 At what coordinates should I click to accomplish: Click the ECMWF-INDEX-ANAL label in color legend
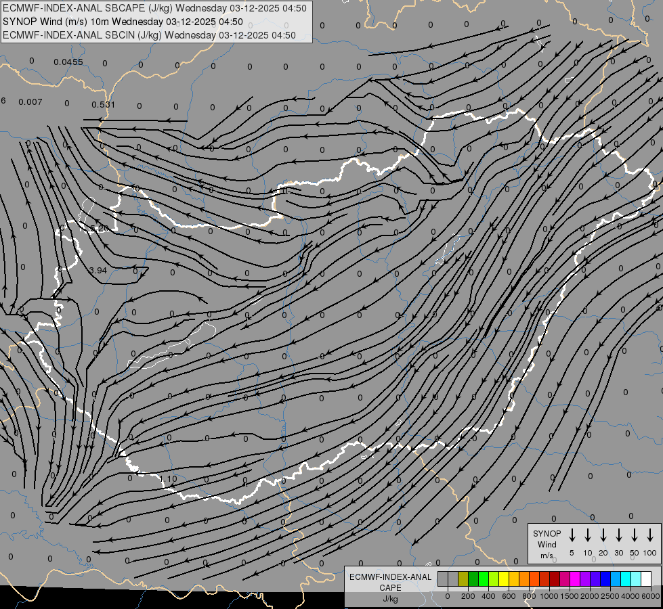390,577
